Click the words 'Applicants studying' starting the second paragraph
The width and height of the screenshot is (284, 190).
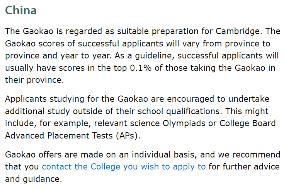[44, 99]
